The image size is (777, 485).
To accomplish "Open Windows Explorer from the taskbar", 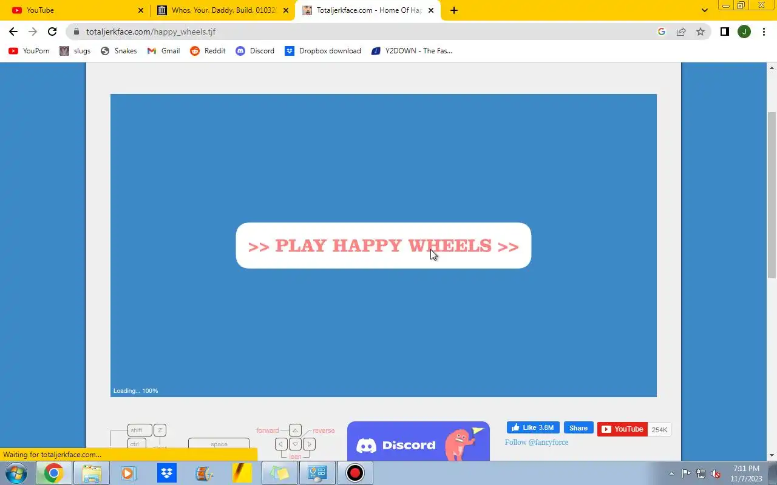I will tap(91, 473).
